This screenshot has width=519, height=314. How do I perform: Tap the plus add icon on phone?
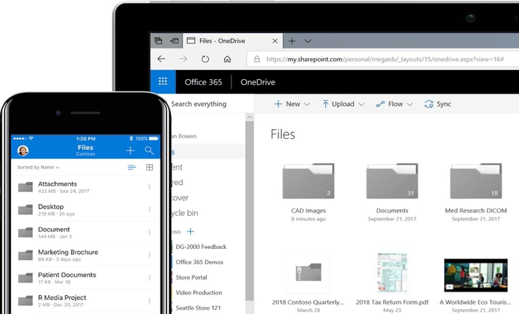(x=130, y=151)
